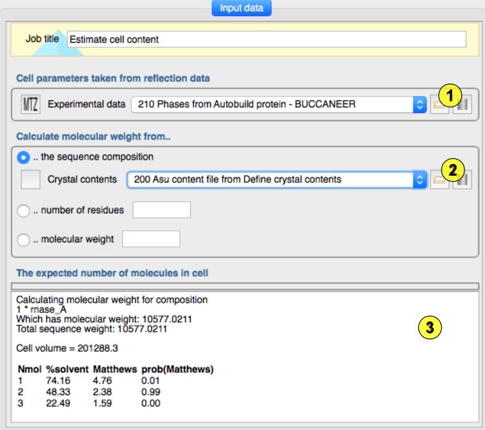Screen dimensions: 485x430
Task: Open file browser for Experimental data
Action: point(440,104)
